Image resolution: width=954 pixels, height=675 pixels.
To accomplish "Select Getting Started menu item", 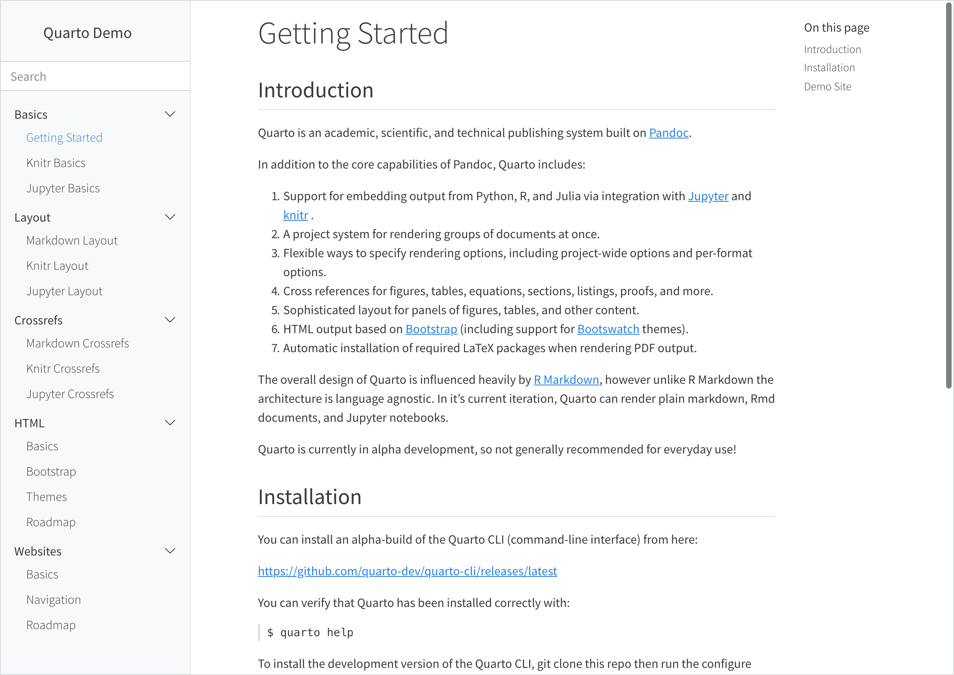I will click(x=64, y=137).
